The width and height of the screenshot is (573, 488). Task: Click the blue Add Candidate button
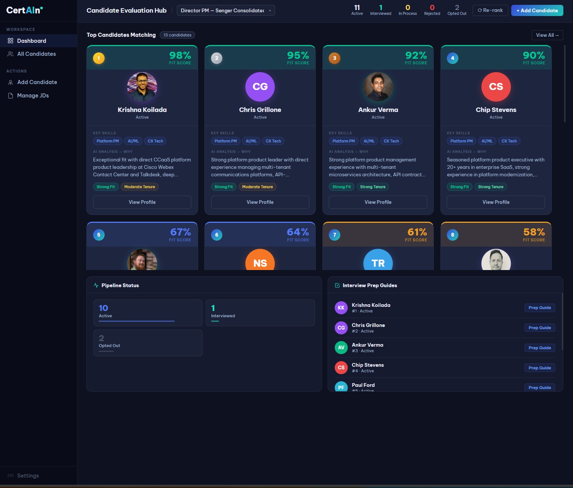click(537, 10)
